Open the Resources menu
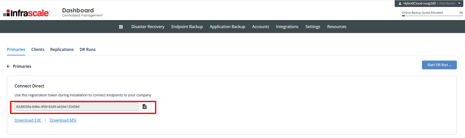The height and width of the screenshot is (138, 465). tap(336, 27)
